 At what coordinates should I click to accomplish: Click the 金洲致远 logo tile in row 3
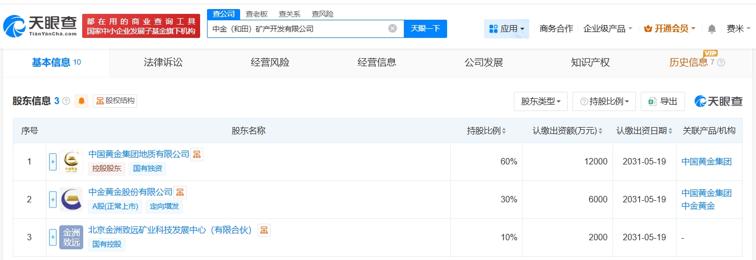tap(71, 238)
